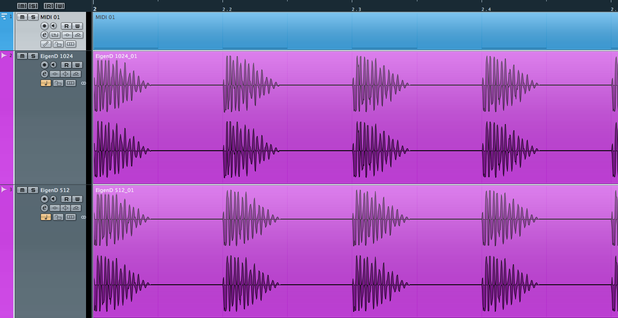618x318 pixels.
Task: Record-enable the MIDI 01 track
Action: (x=45, y=26)
